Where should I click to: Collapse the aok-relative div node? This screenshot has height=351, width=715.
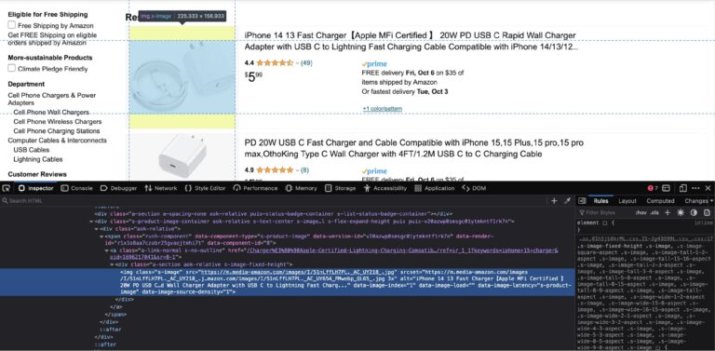pyautogui.click(x=97, y=229)
